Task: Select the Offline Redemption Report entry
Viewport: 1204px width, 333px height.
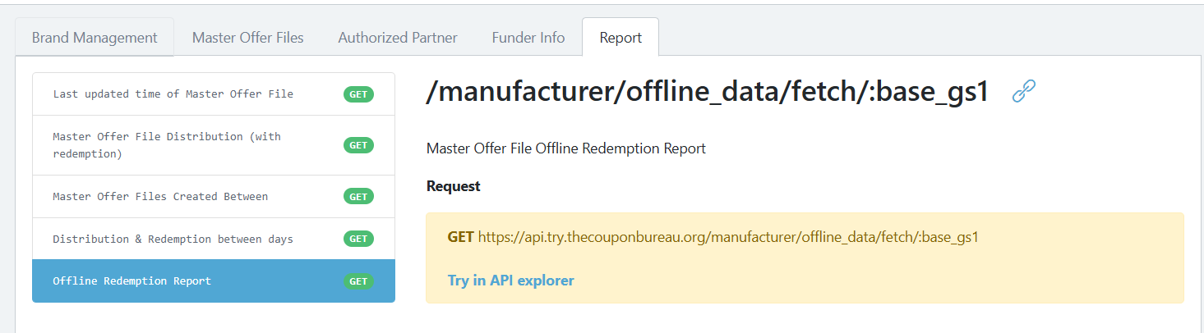Action: tap(214, 281)
